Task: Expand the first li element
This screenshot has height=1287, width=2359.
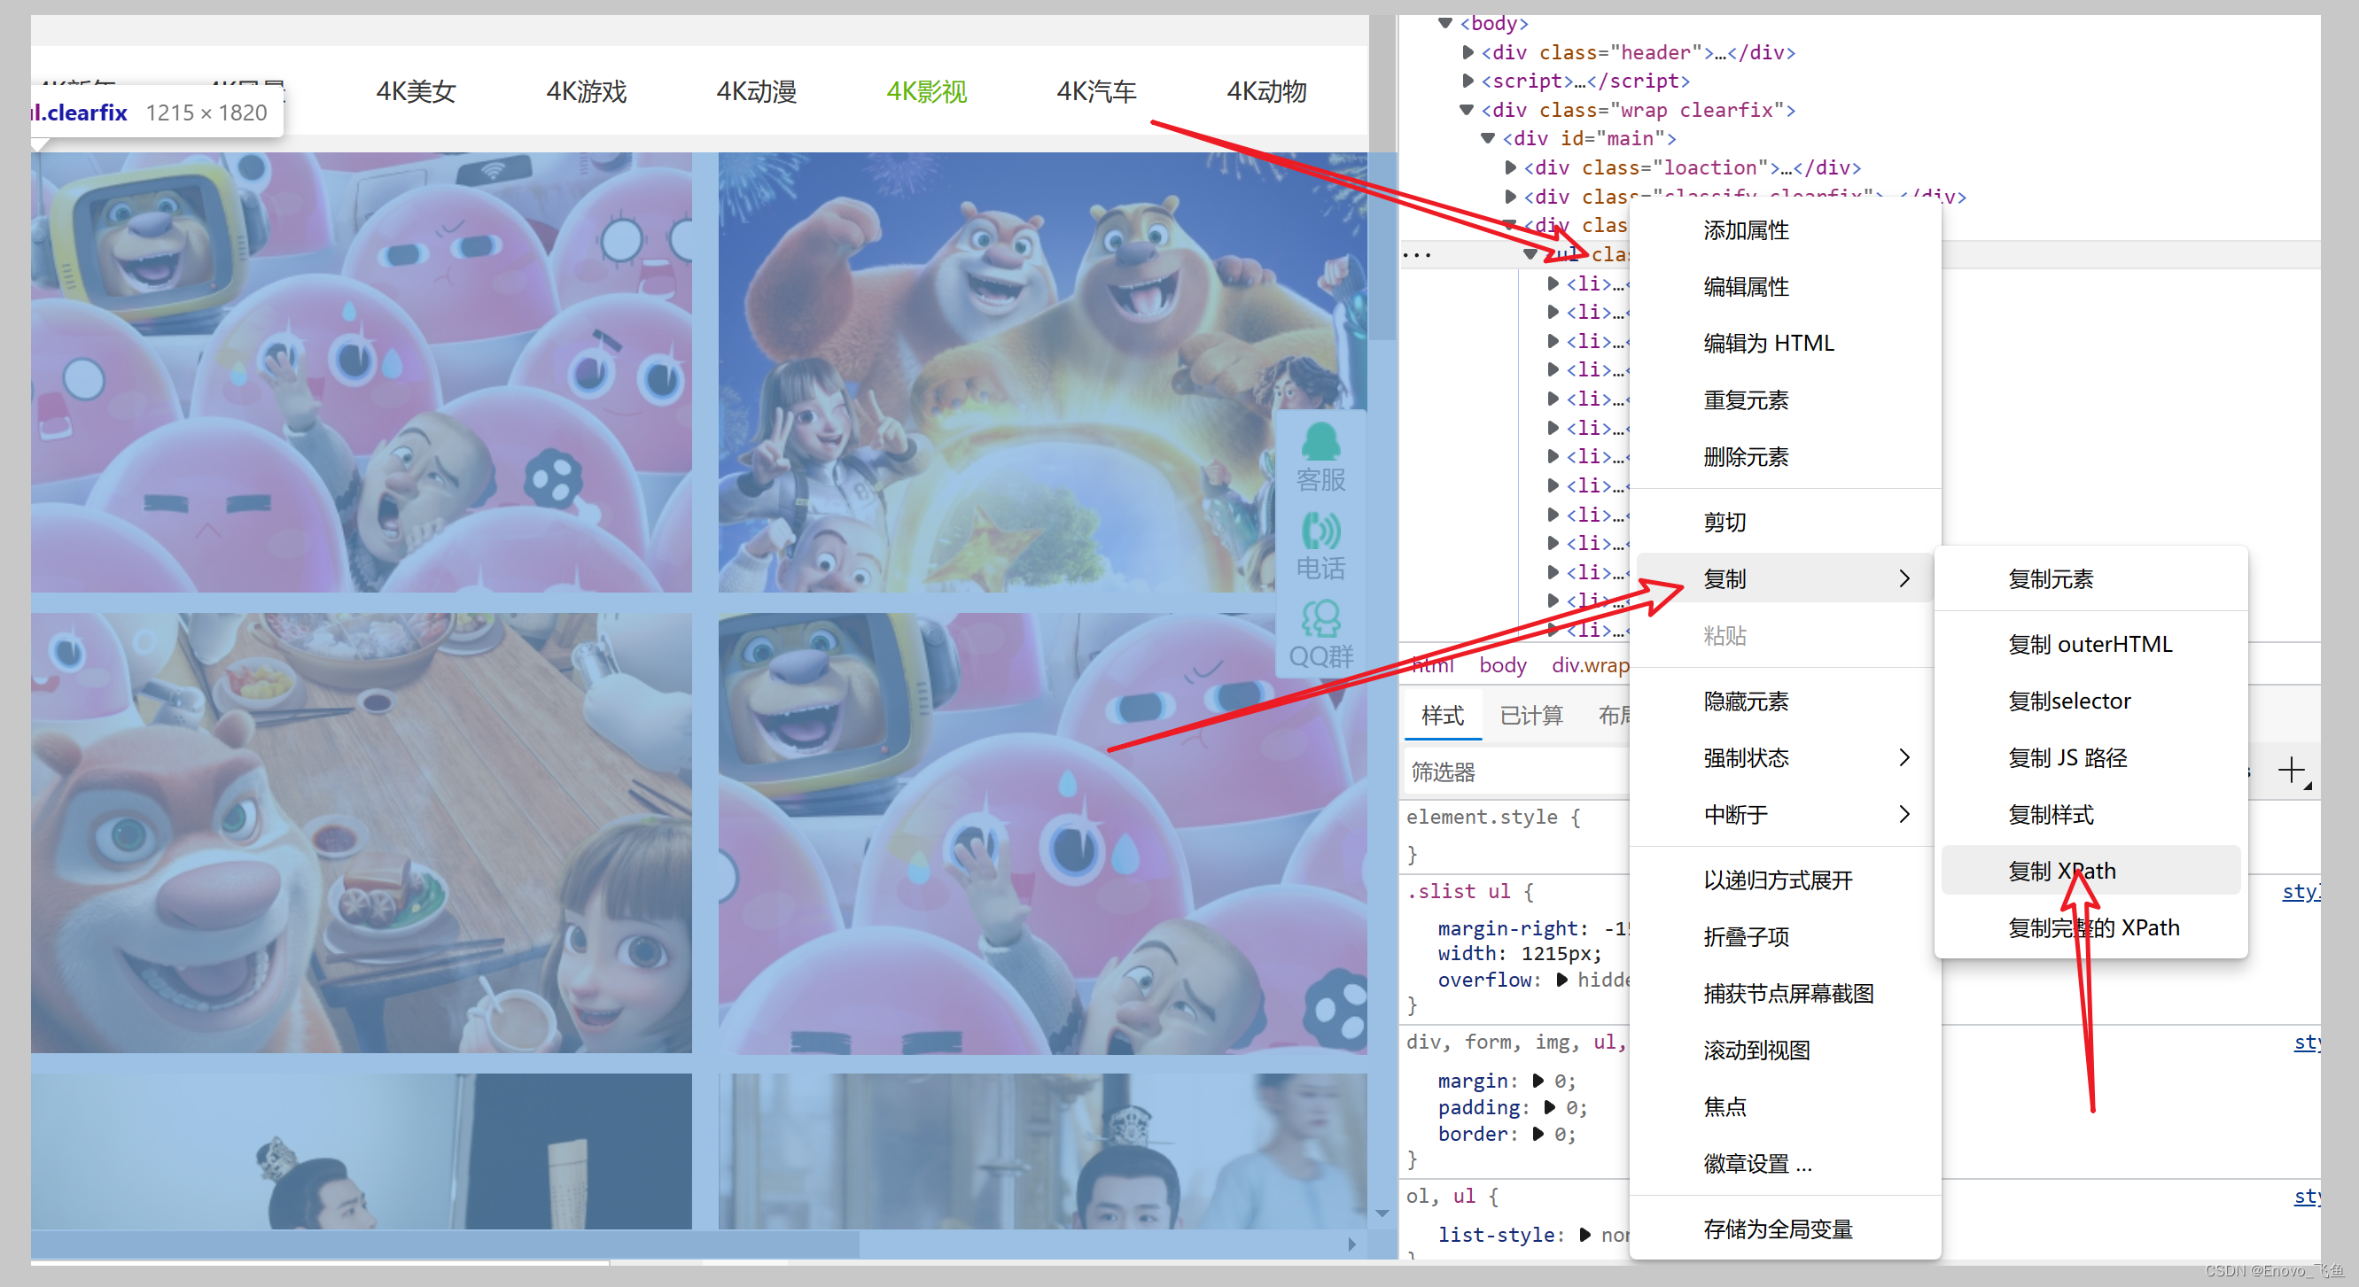Action: click(x=1553, y=283)
